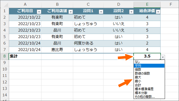This screenshot has width=179, height=101.
Task: Choose 最小 from the function list
Action: point(149,81)
